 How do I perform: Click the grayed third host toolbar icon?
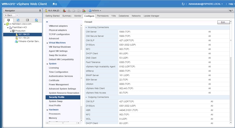(x=74, y=11)
